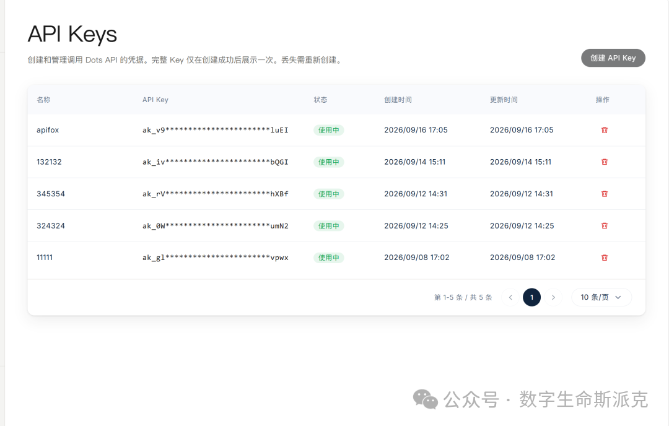This screenshot has width=669, height=426.
Task: Click the Dots API description text
Action: click(185, 60)
